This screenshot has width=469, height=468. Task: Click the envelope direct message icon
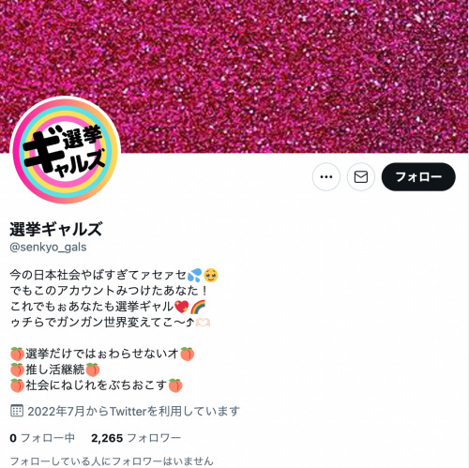click(x=361, y=177)
